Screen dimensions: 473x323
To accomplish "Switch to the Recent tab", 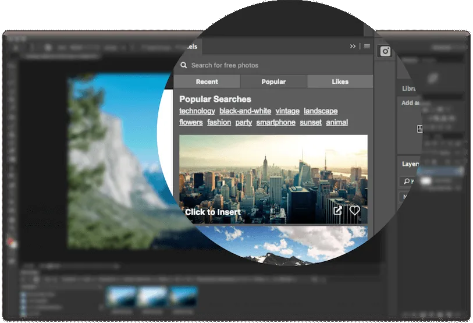I will (x=207, y=82).
